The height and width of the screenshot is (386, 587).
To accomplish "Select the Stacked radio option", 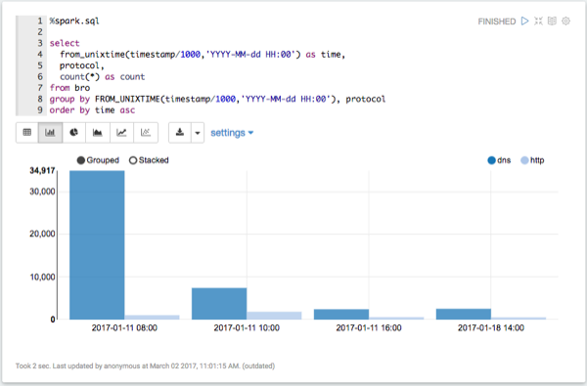I will 149,160.
